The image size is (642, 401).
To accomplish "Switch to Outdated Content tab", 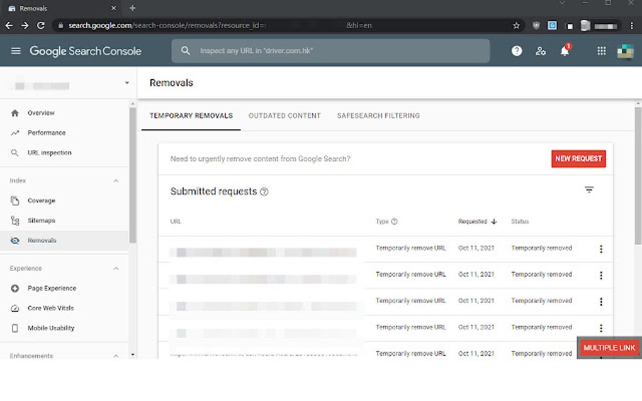I will tap(284, 116).
